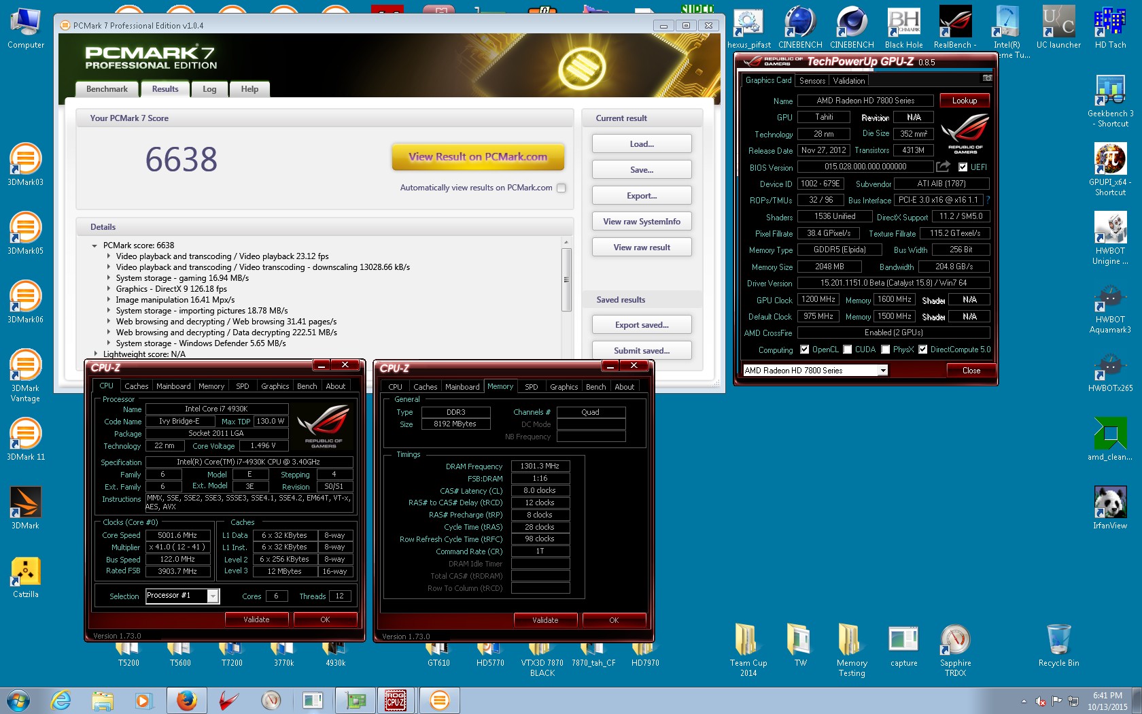Open the 3DMark 11 desktop shortcut
This screenshot has width=1142, height=714.
(26, 440)
